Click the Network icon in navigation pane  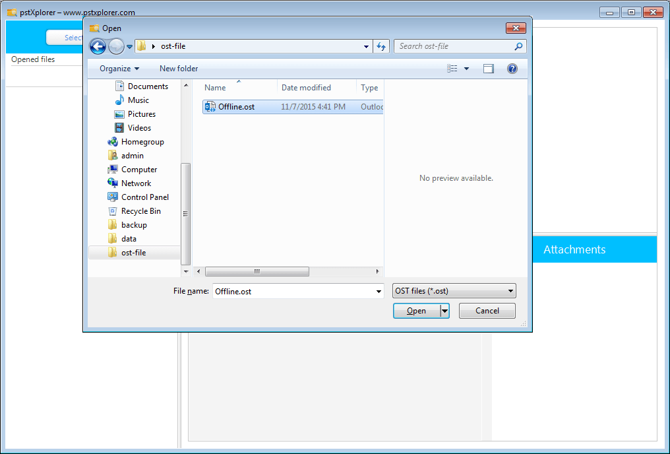(113, 183)
